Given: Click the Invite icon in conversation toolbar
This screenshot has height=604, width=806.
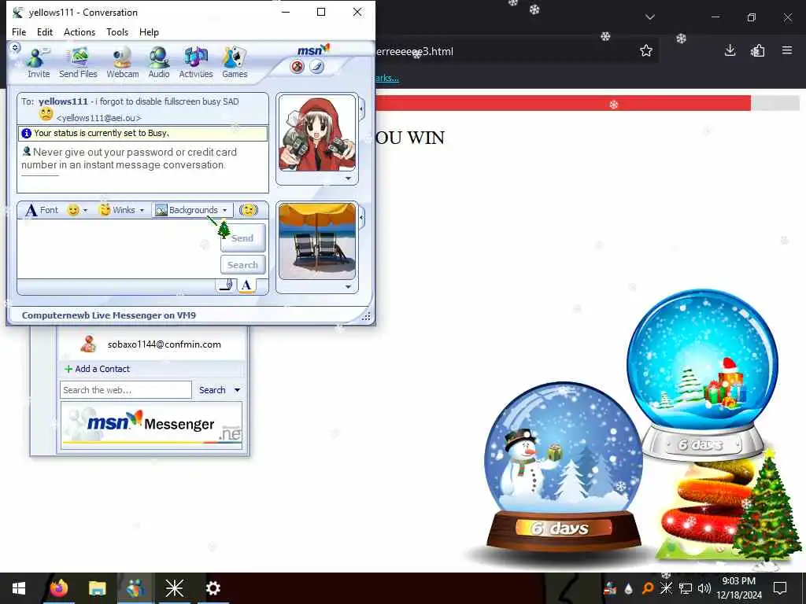Looking at the screenshot, I should 39,63.
